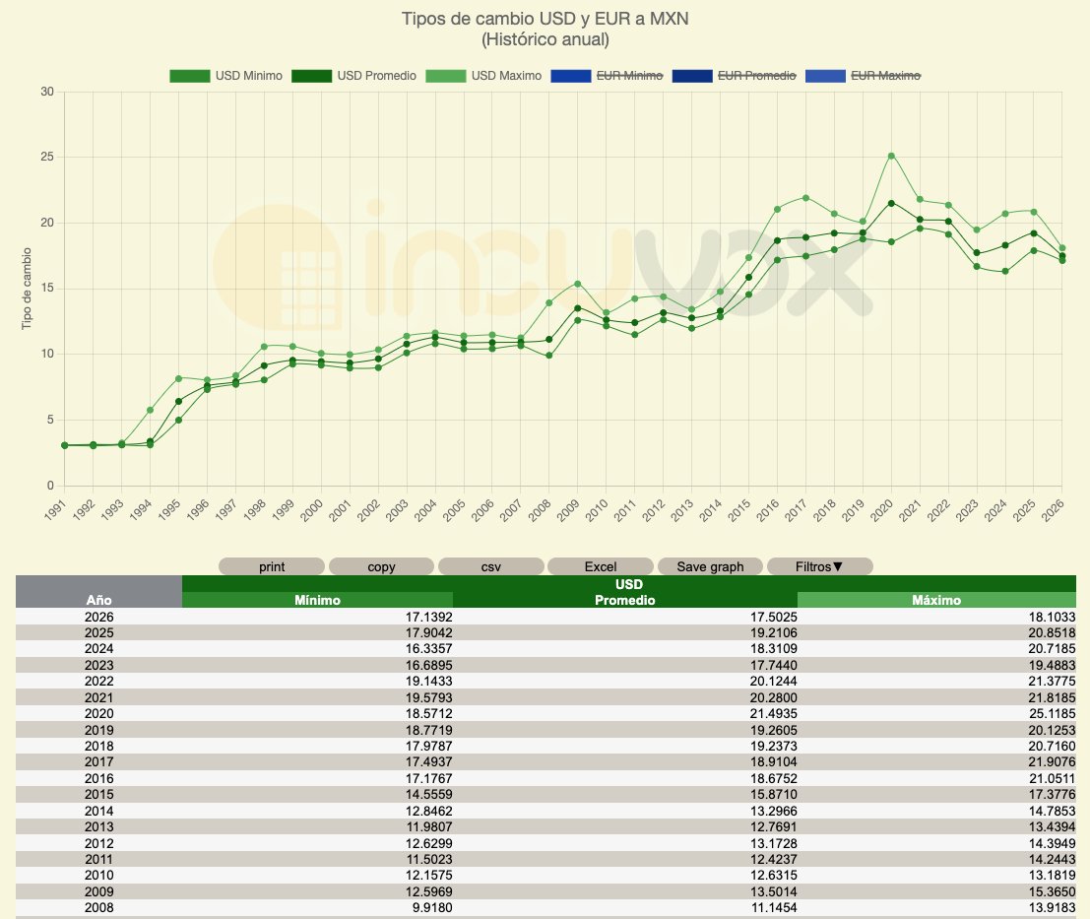Toggle the USD Minimo legend series
The image size is (1090, 919).
(225, 76)
